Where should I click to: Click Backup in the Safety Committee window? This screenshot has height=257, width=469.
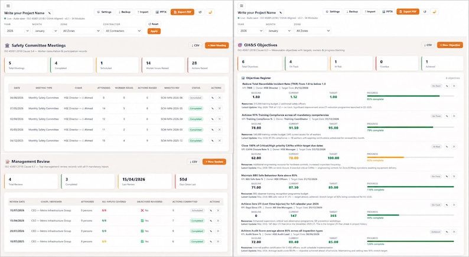(x=125, y=12)
